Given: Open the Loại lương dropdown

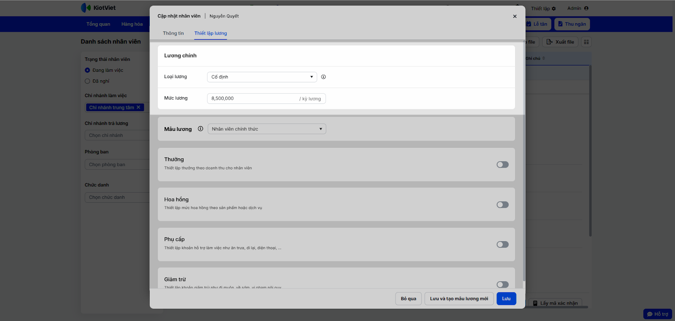Looking at the screenshot, I should [x=262, y=77].
